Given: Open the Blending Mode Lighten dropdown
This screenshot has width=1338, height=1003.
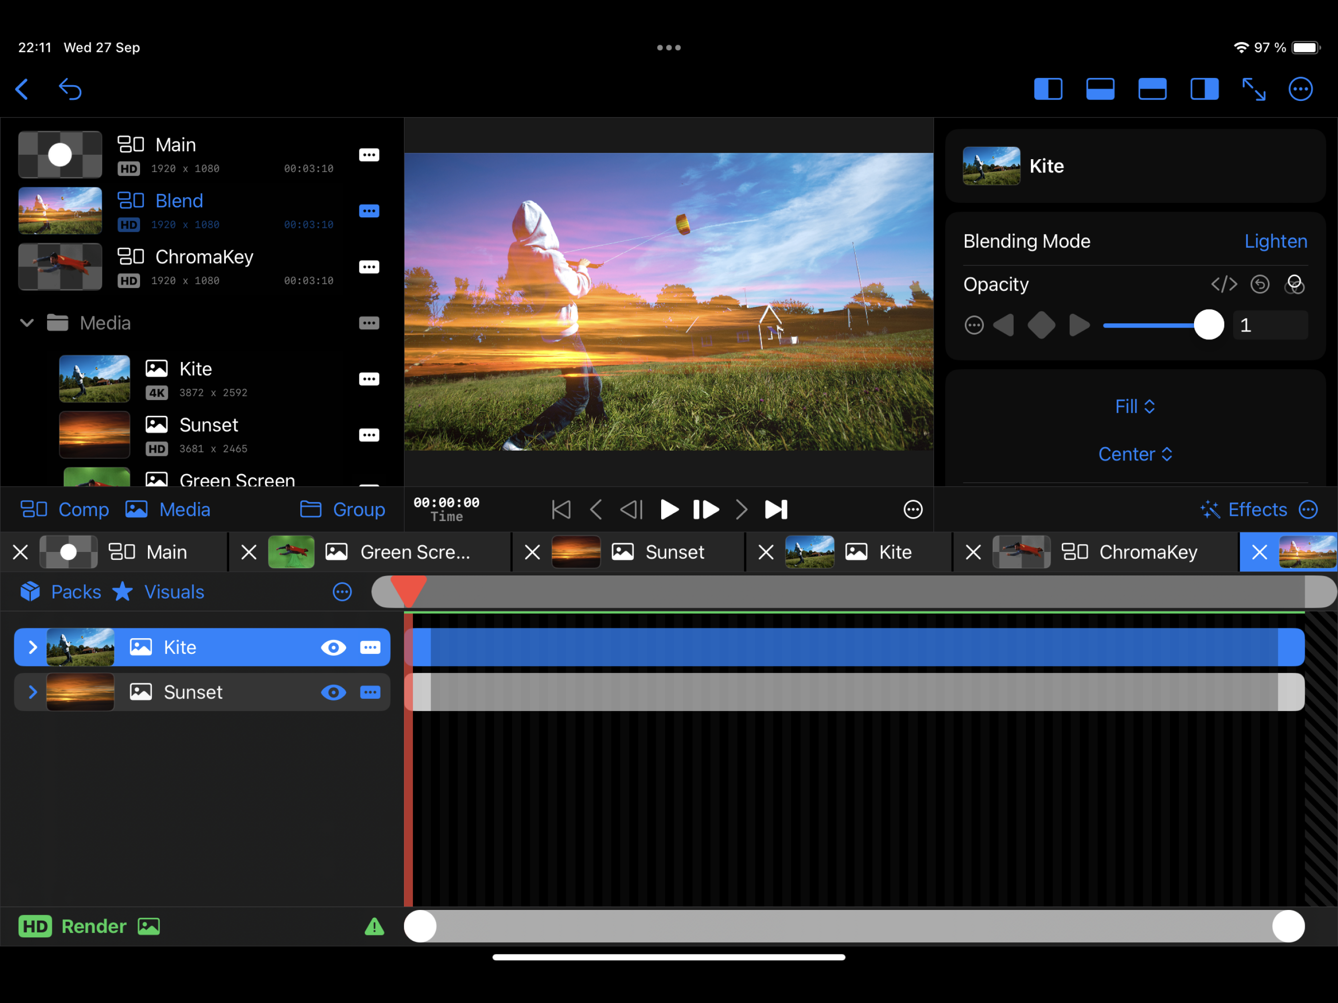Looking at the screenshot, I should click(x=1275, y=241).
